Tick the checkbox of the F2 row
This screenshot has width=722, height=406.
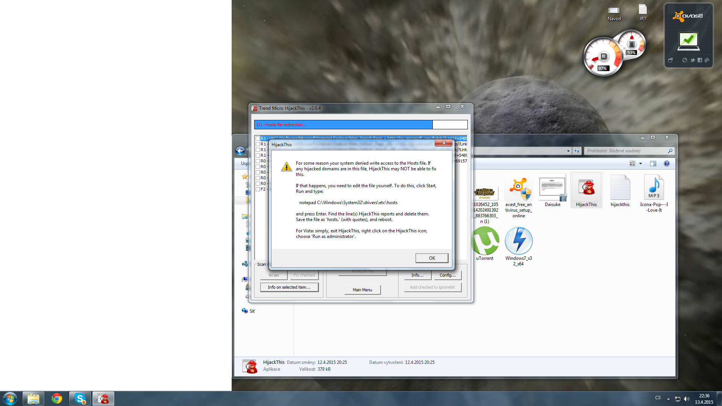(258, 189)
